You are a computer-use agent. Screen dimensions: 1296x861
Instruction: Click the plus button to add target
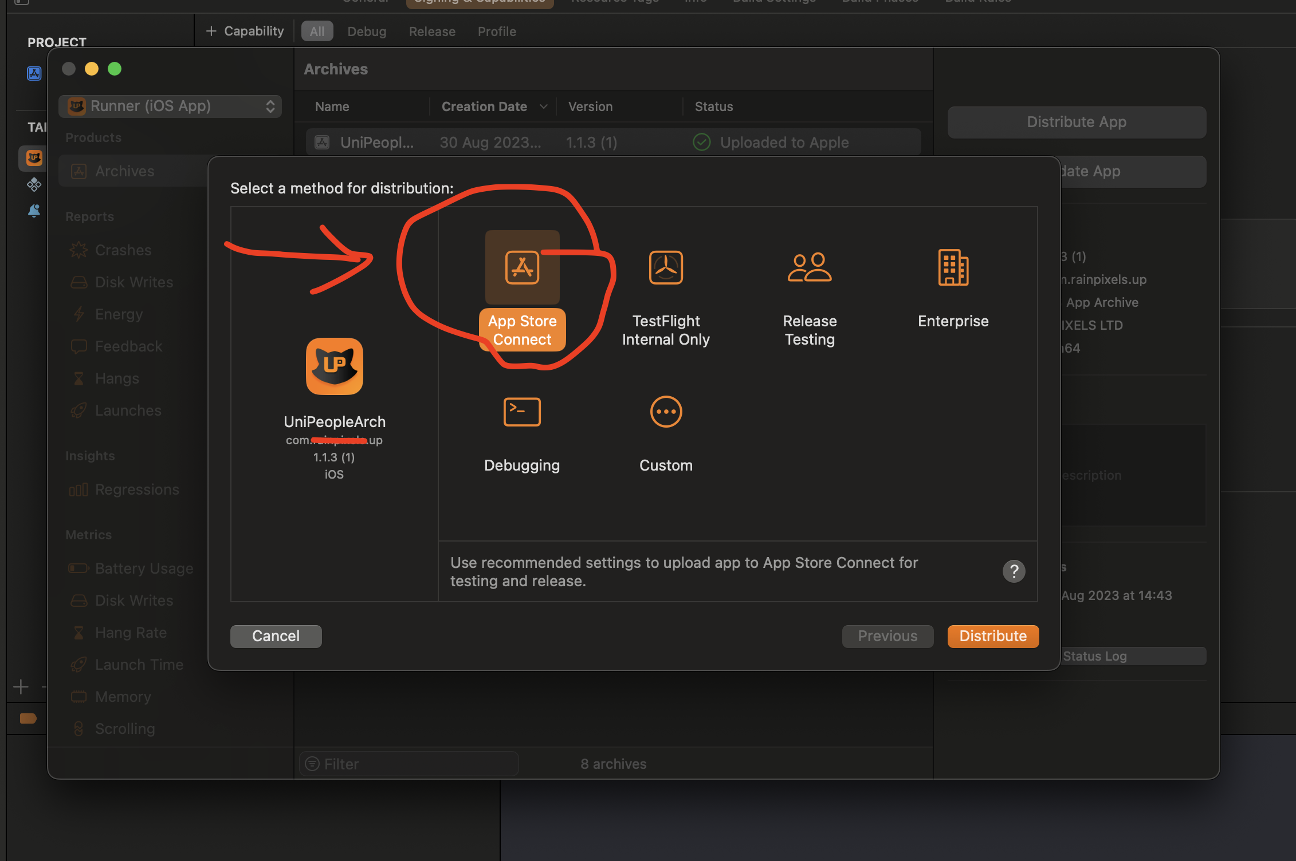click(x=21, y=686)
